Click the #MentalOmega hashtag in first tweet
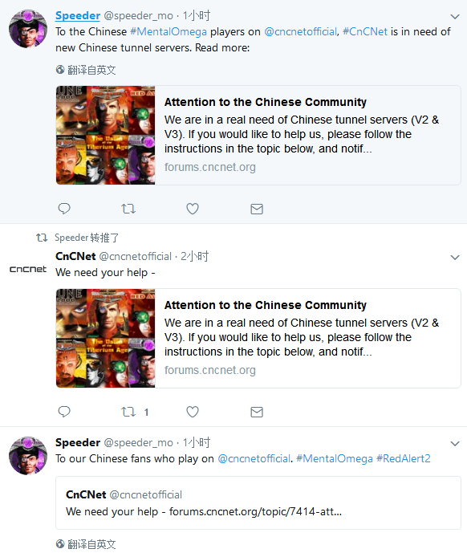 coord(169,32)
